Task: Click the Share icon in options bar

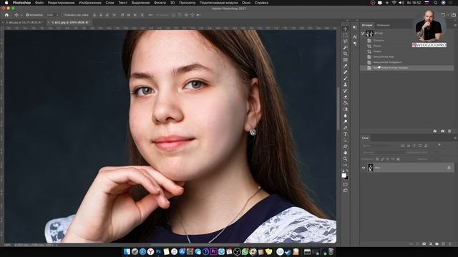Action: pyautogui.click(x=454, y=15)
